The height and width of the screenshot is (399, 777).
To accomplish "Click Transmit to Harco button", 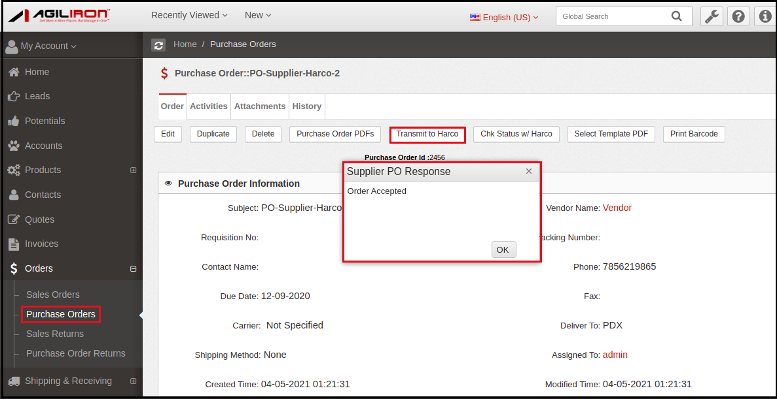I will click(427, 134).
